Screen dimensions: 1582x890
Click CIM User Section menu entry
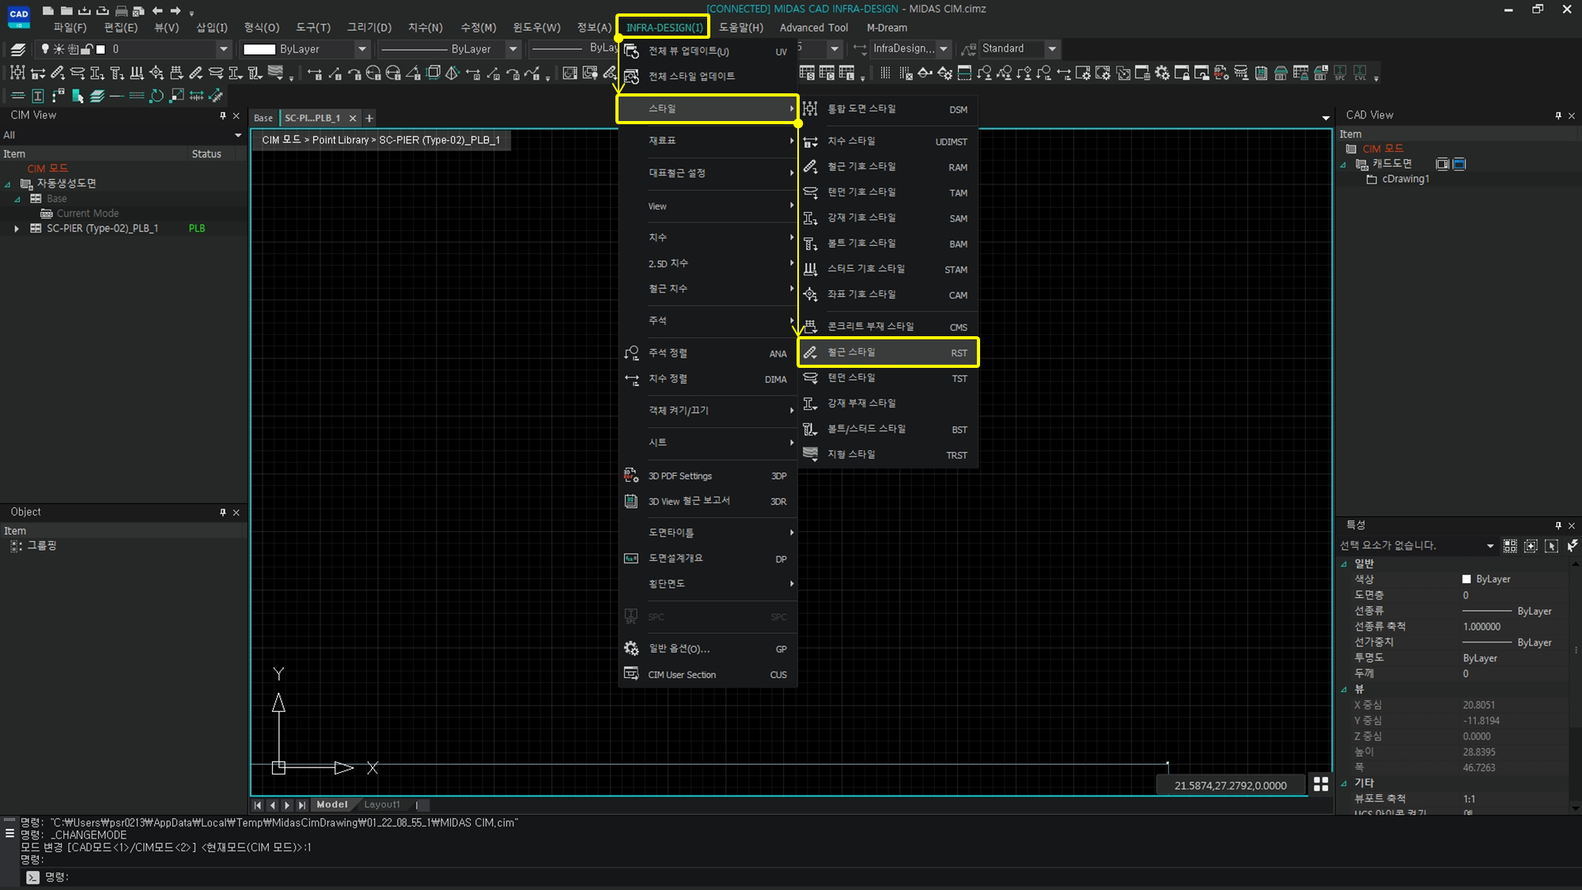(x=708, y=675)
